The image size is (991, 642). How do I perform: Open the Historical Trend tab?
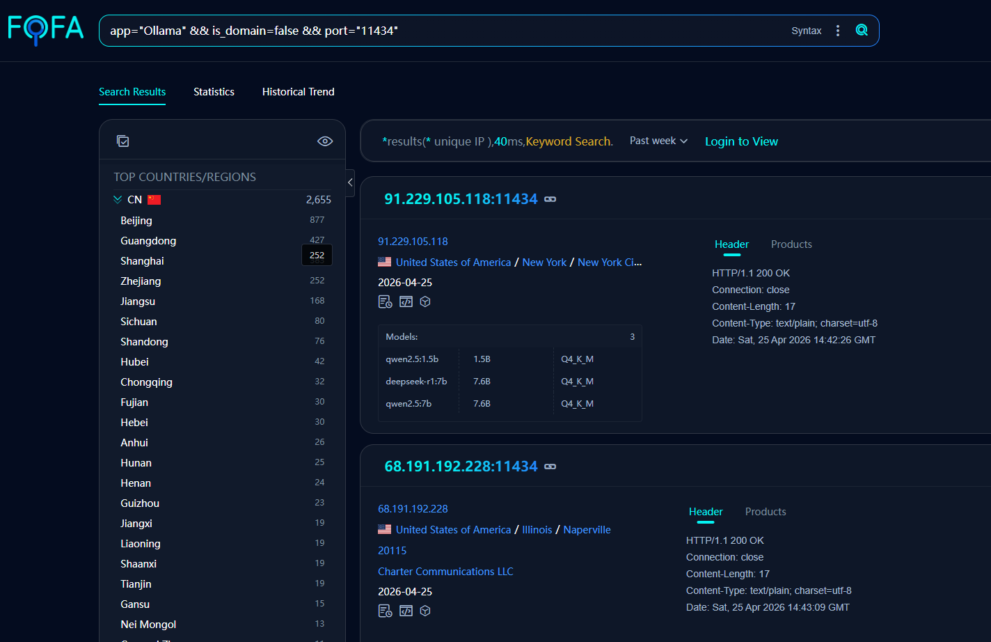tap(298, 92)
